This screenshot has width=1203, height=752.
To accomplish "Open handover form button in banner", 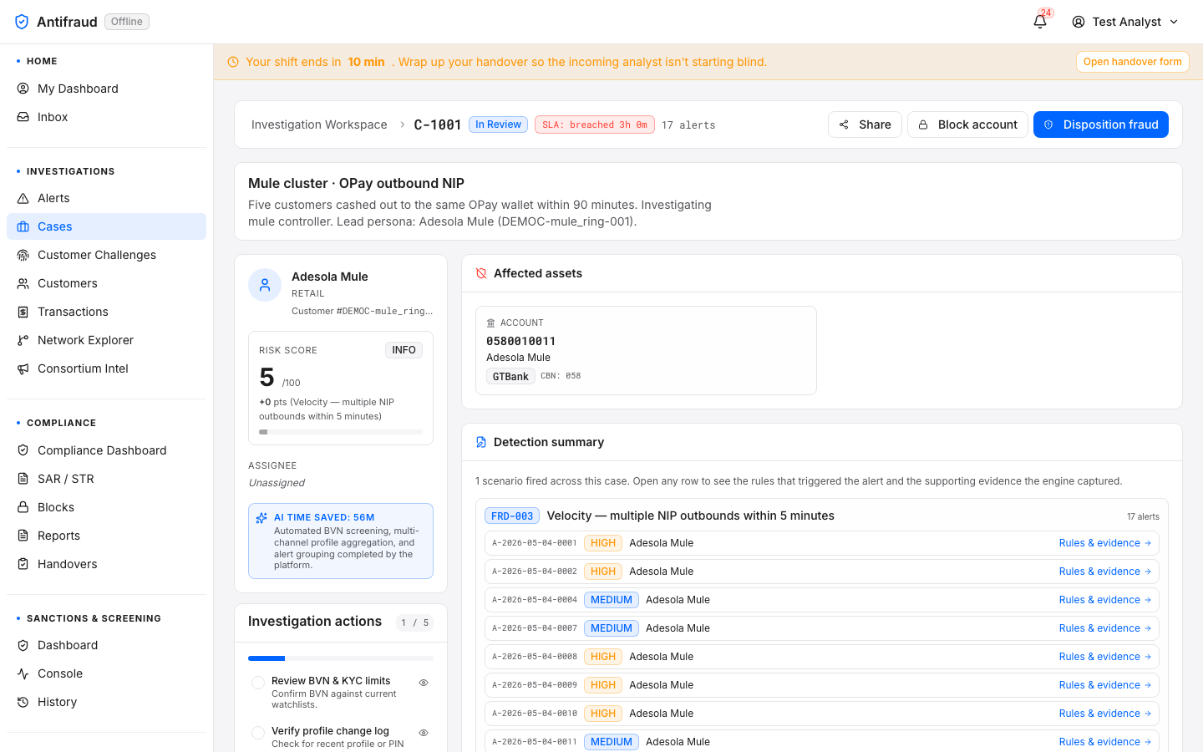I will [x=1132, y=62].
